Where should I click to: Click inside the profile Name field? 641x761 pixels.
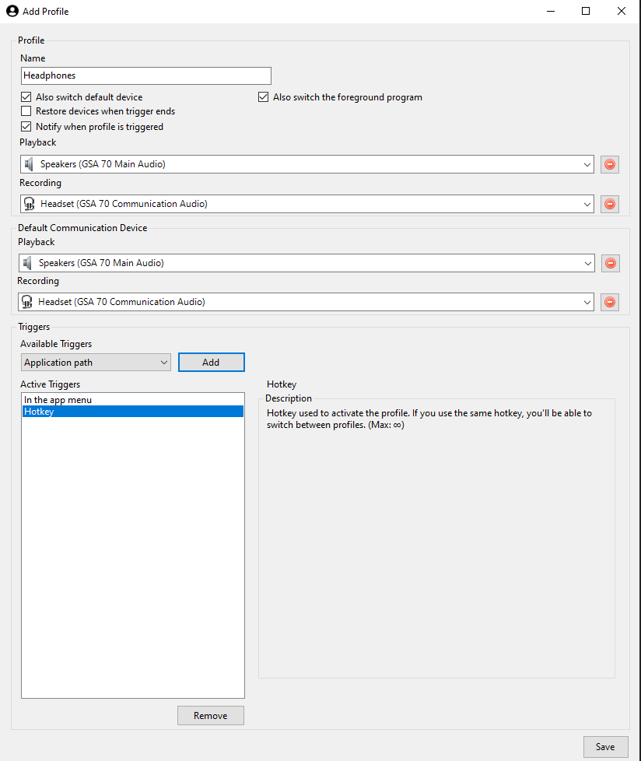click(145, 75)
